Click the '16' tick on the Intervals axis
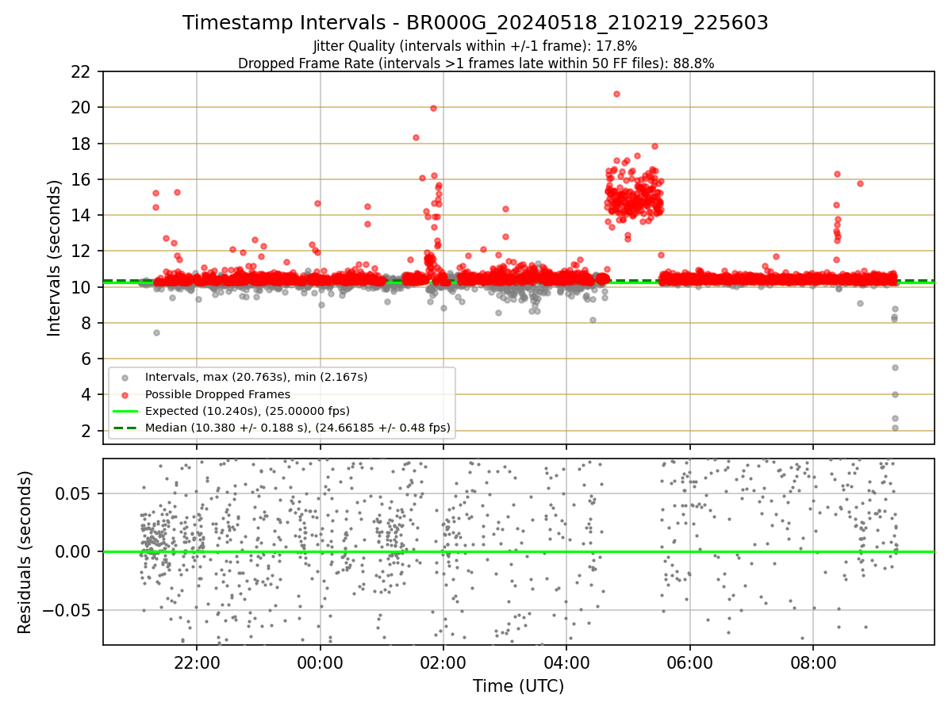The image size is (952, 714). [83, 179]
